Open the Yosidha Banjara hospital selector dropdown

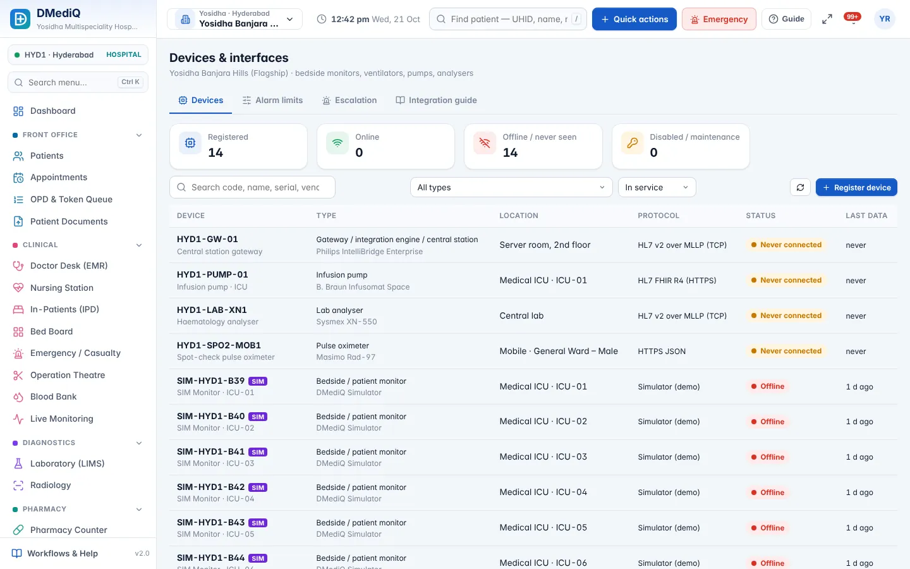[234, 19]
